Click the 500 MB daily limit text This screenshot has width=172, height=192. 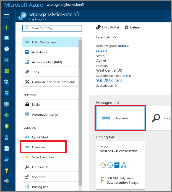coord(120,178)
